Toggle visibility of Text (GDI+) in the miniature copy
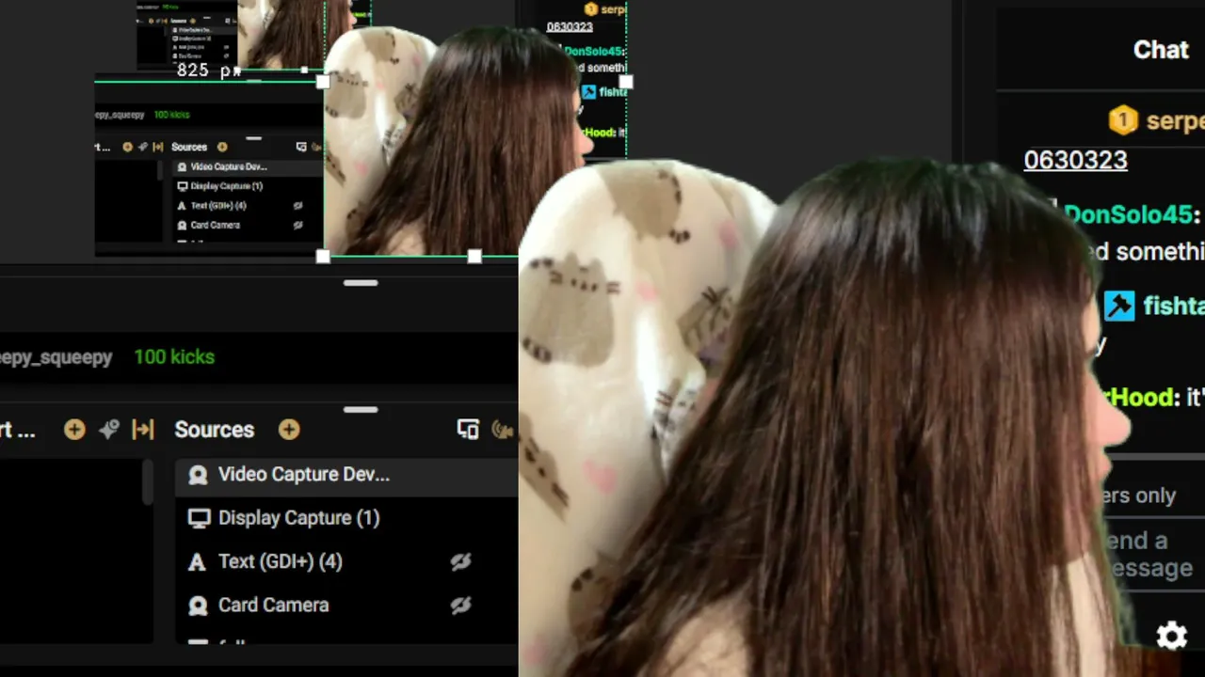Screen dimensions: 1205x677 pyautogui.click(x=297, y=206)
